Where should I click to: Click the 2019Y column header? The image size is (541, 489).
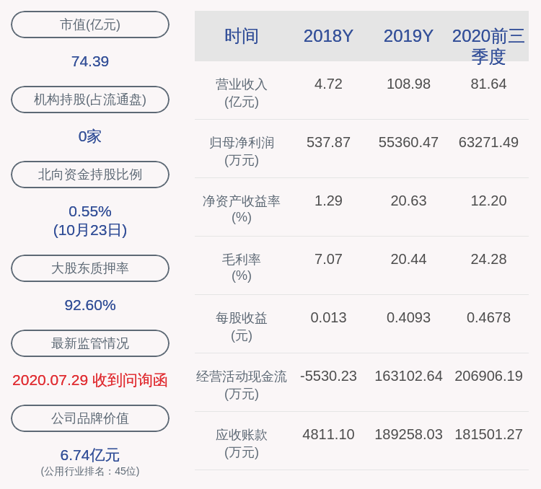[x=408, y=36]
